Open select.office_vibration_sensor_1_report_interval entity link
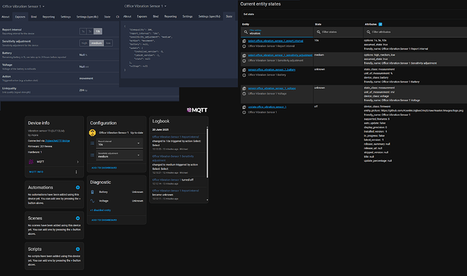 click(269, 41)
